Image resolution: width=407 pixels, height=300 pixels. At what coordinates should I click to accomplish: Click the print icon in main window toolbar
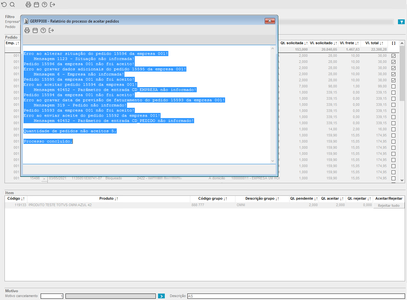point(28,5)
